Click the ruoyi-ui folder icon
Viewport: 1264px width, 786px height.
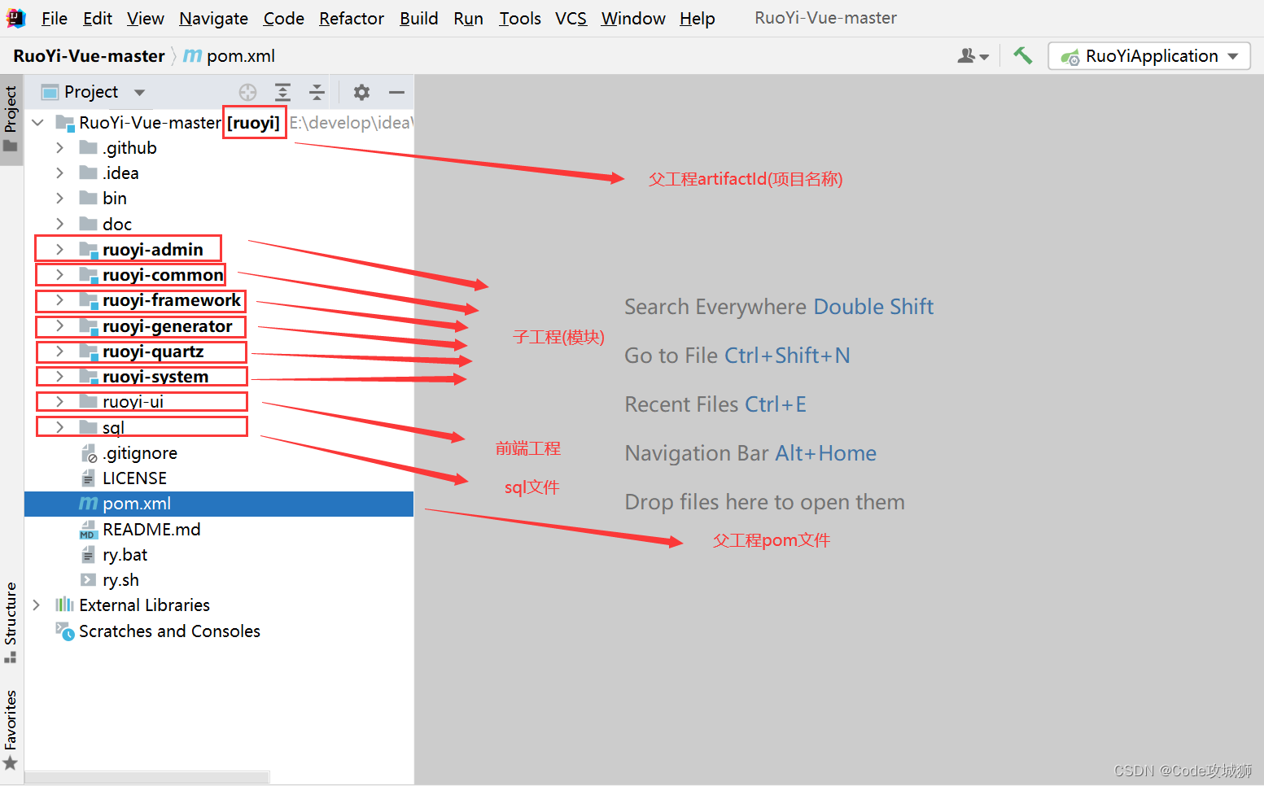89,402
